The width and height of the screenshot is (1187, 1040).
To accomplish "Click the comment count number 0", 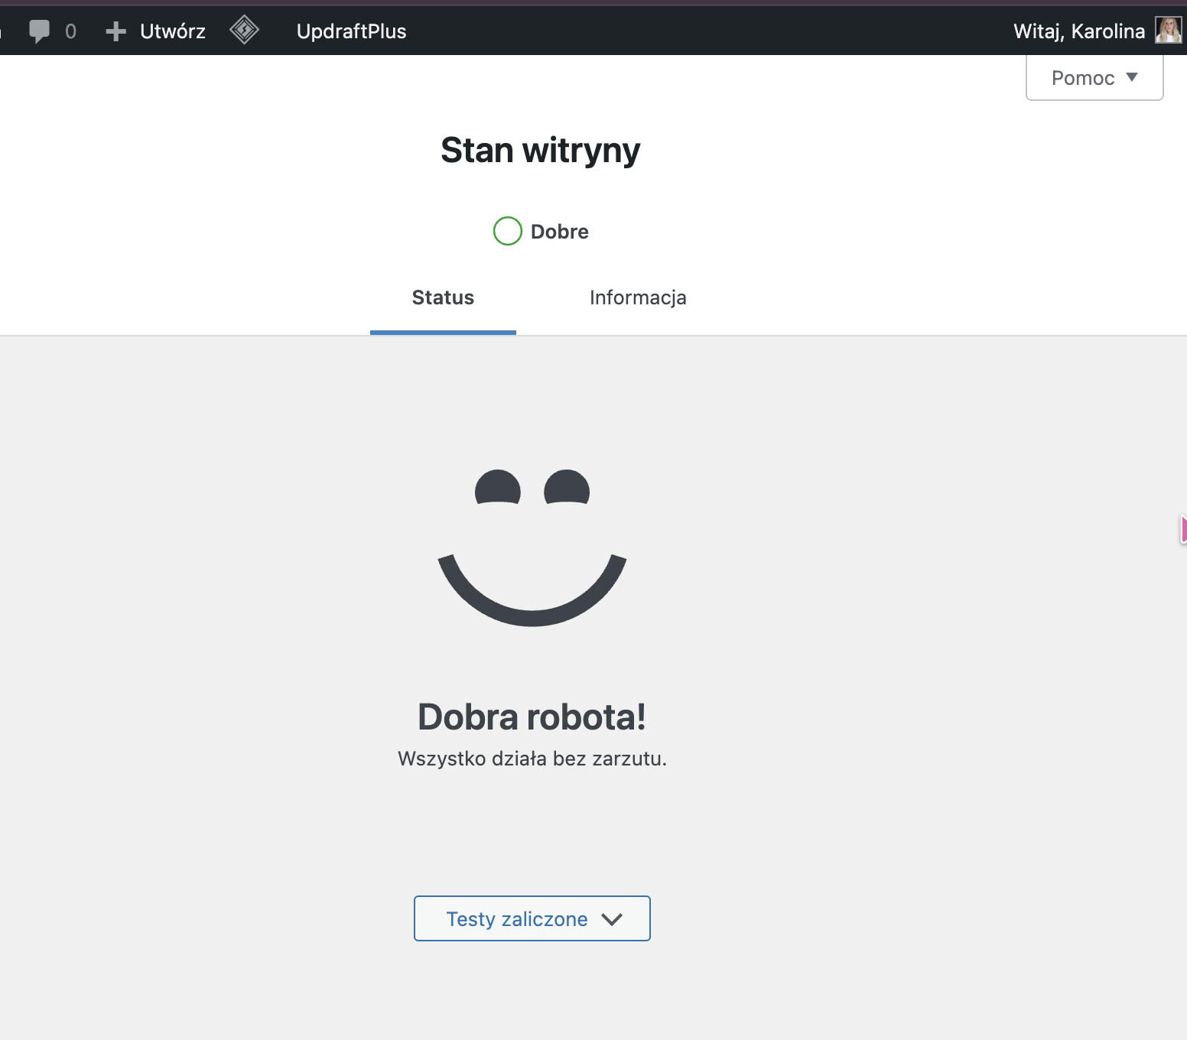I will click(x=70, y=31).
